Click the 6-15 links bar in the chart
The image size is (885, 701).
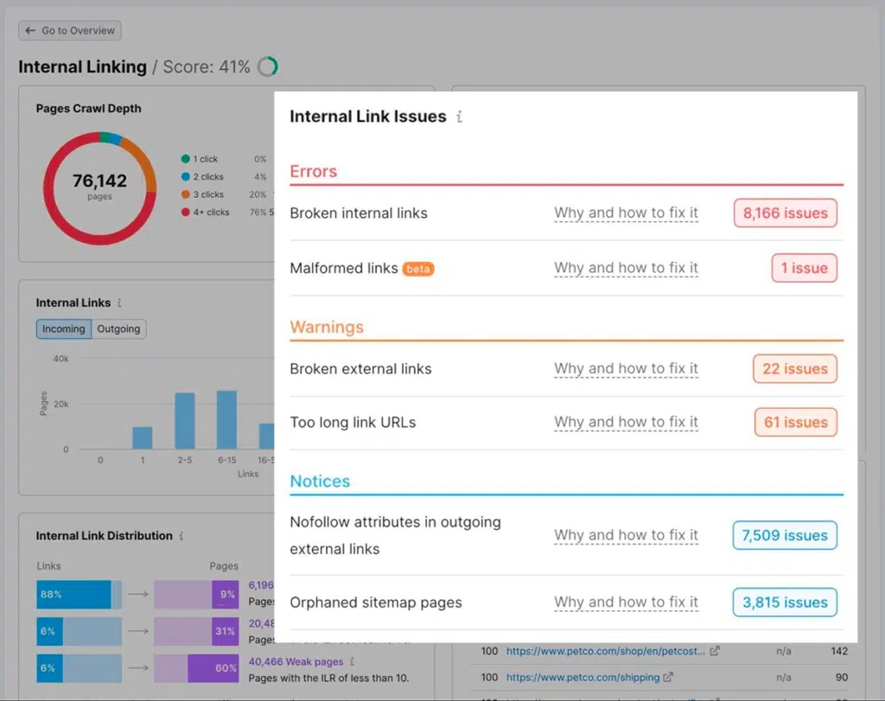(x=226, y=416)
